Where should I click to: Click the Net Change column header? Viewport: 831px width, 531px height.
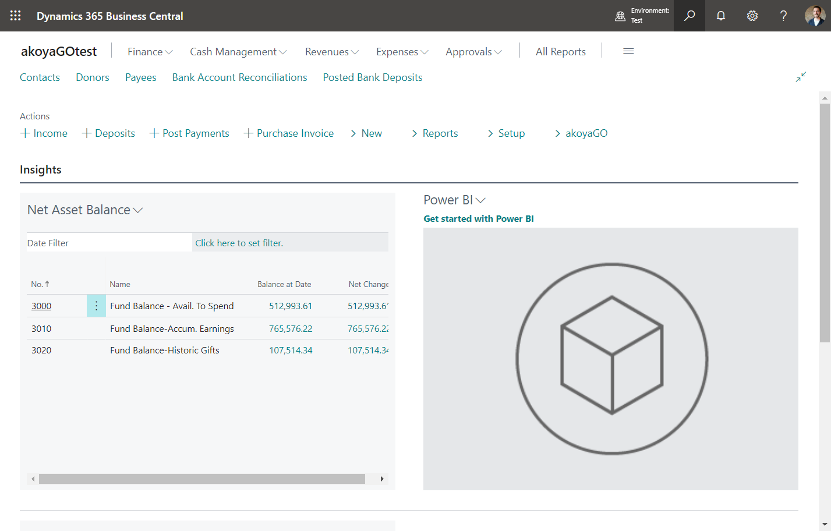tap(369, 284)
